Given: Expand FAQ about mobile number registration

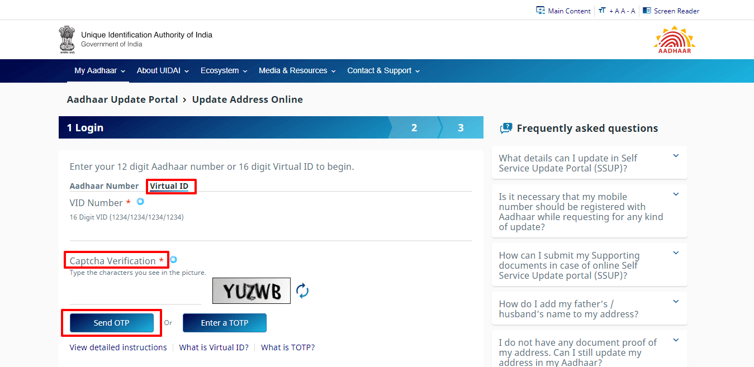Looking at the screenshot, I should pos(676,194).
